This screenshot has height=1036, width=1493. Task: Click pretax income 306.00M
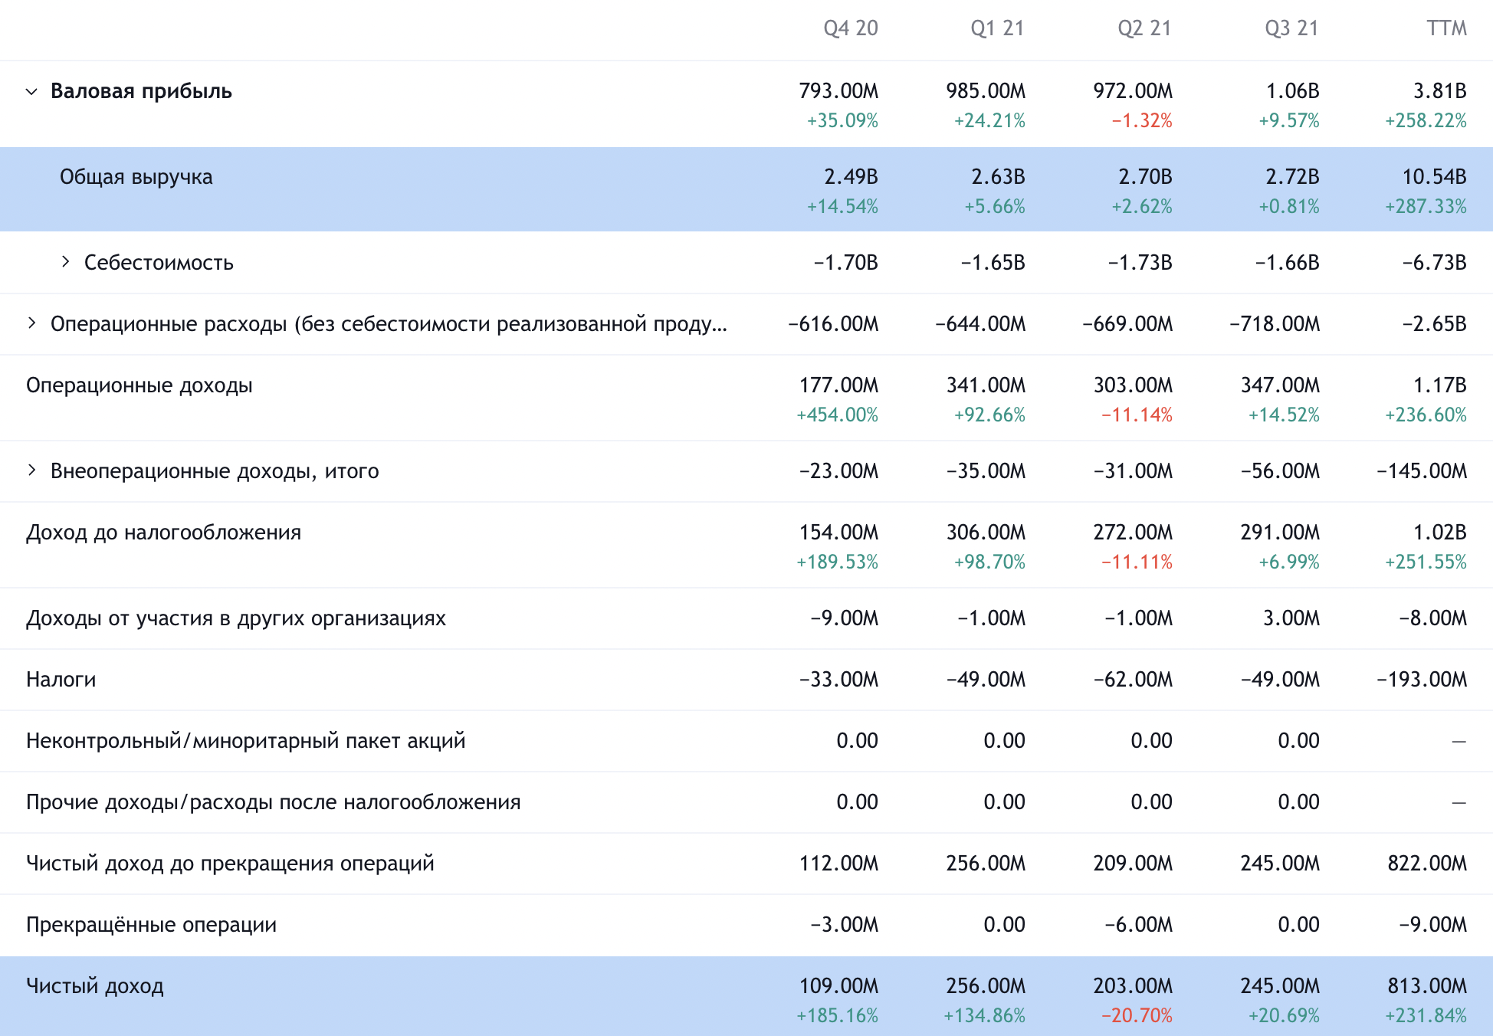[x=986, y=533]
